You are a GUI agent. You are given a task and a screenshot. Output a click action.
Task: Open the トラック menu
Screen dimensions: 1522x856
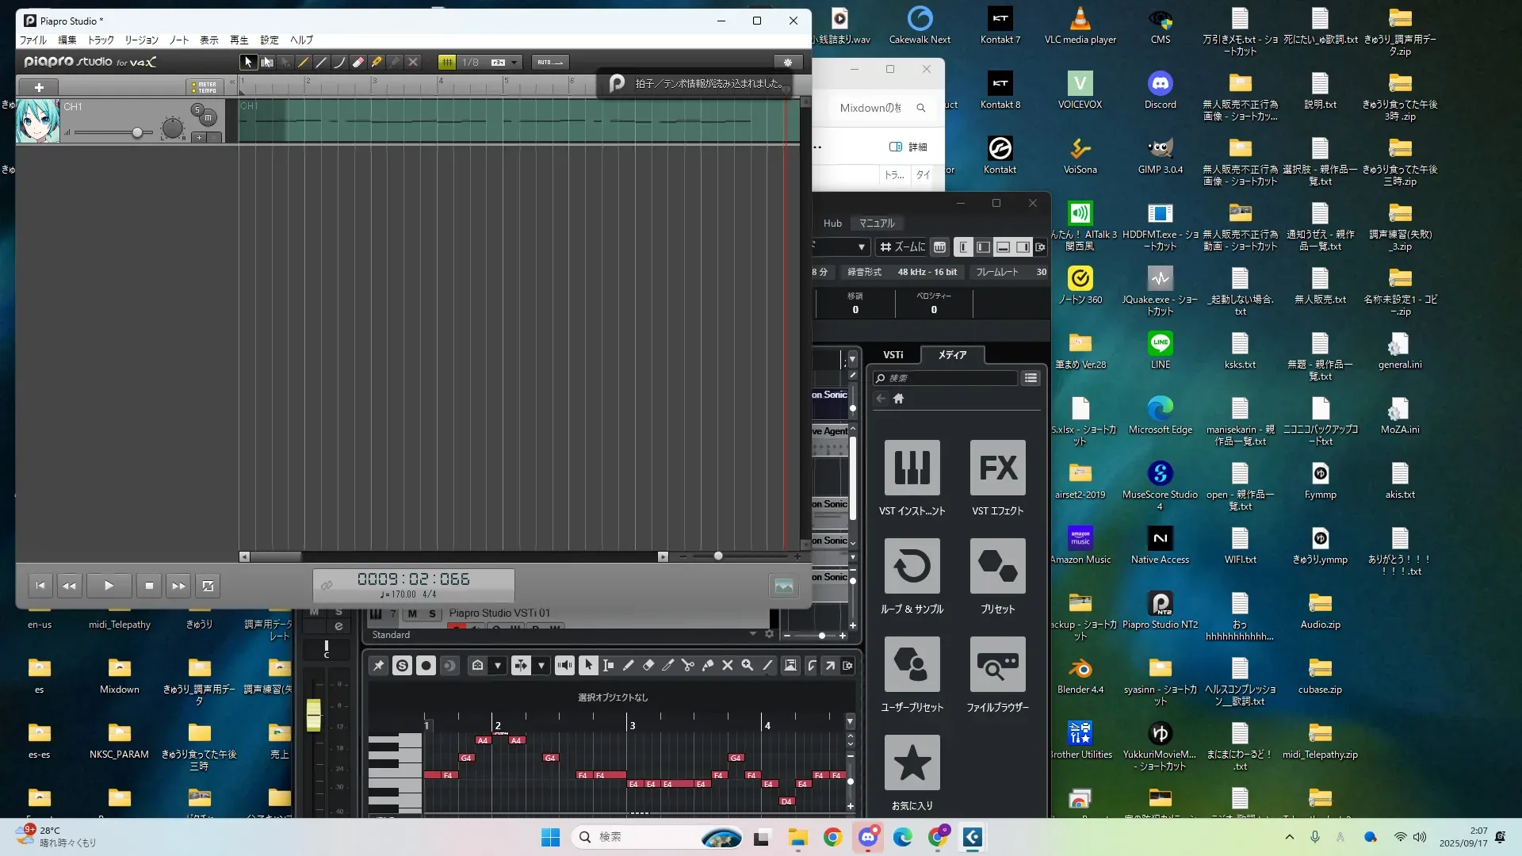(x=101, y=40)
